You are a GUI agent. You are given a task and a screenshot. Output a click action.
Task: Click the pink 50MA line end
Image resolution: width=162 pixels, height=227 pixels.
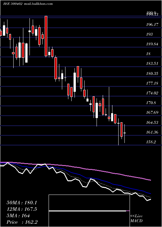[150, 180]
